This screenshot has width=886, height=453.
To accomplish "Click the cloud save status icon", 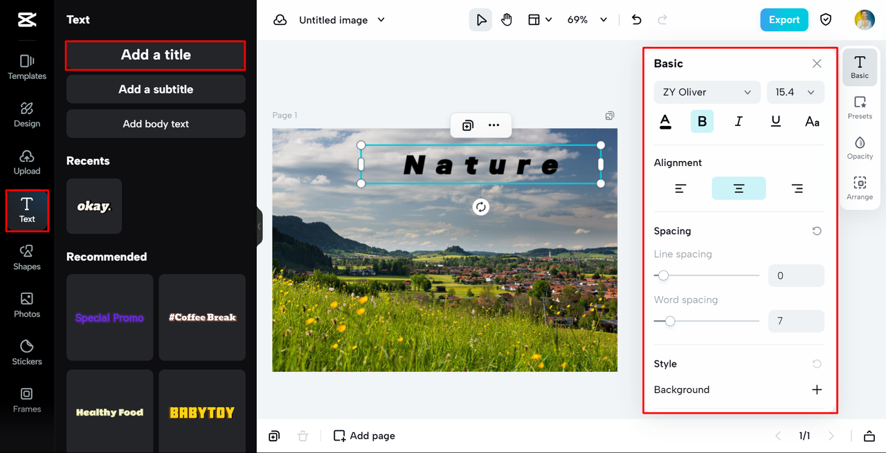I will [280, 20].
